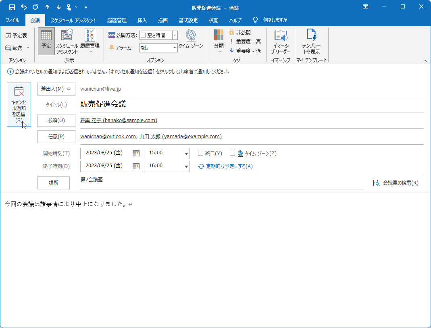431x328 pixels.
Task: Open the 15:00 start time dropdown
Action: 186,154
